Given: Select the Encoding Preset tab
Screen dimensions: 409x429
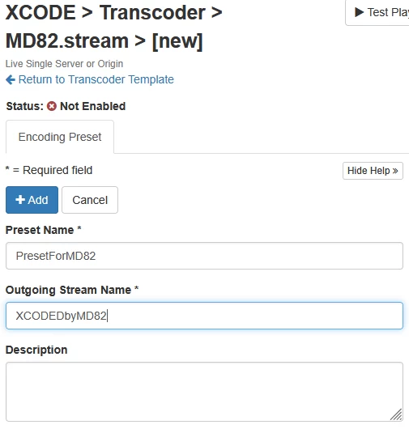Looking at the screenshot, I should tap(60, 137).
